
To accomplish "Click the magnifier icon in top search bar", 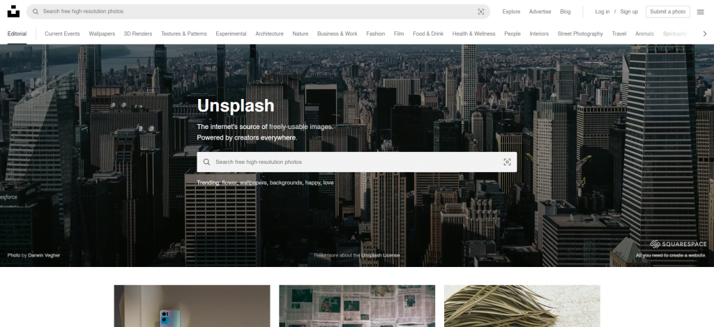I will 36,11.
